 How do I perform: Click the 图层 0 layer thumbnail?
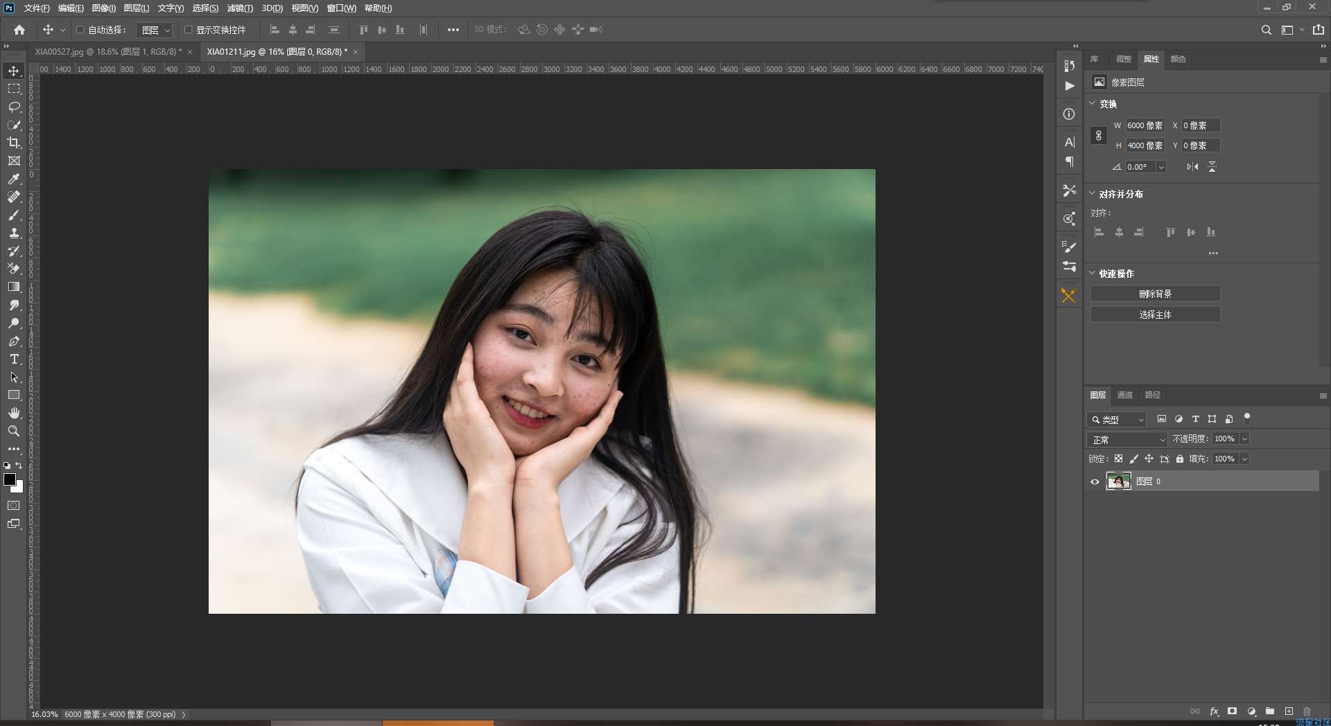[1118, 481]
